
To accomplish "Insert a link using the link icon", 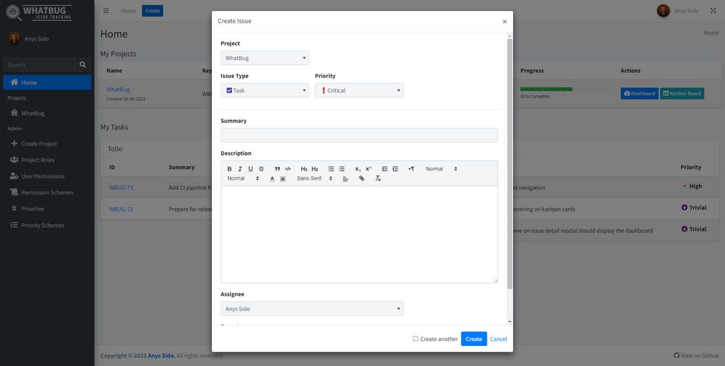I will [362, 179].
